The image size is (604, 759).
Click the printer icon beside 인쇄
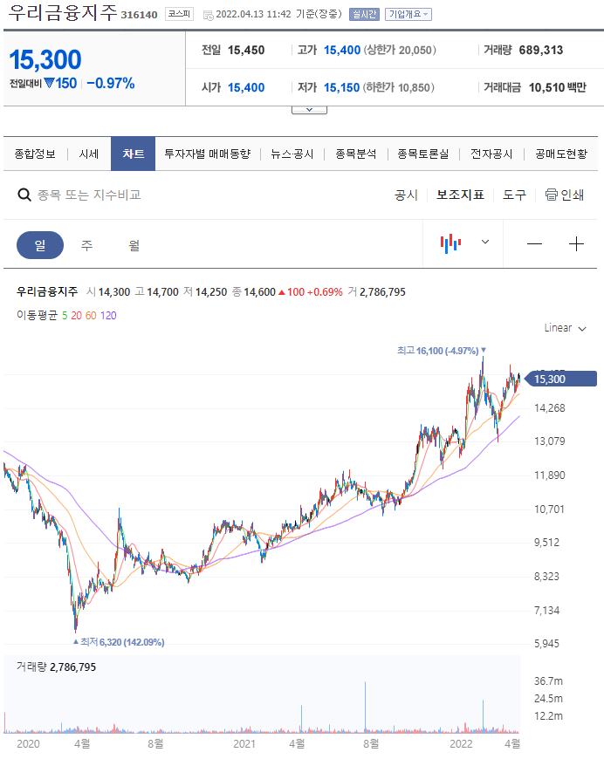click(552, 195)
